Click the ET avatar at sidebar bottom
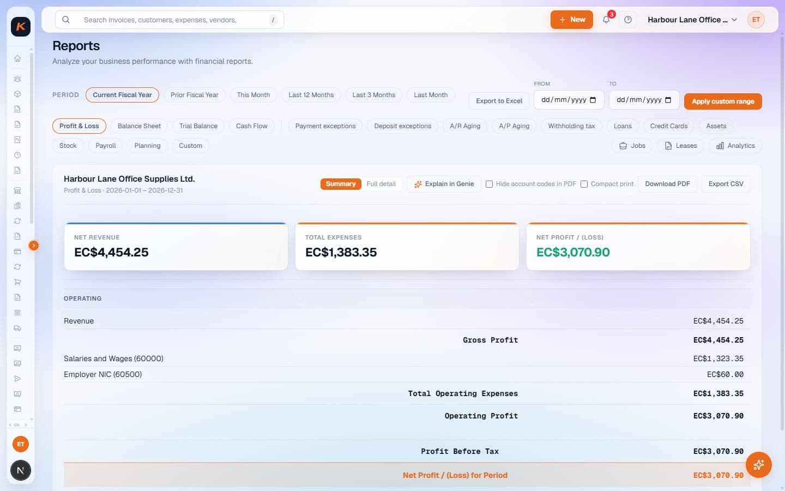Screen dimensions: 785x491 (x=21, y=444)
